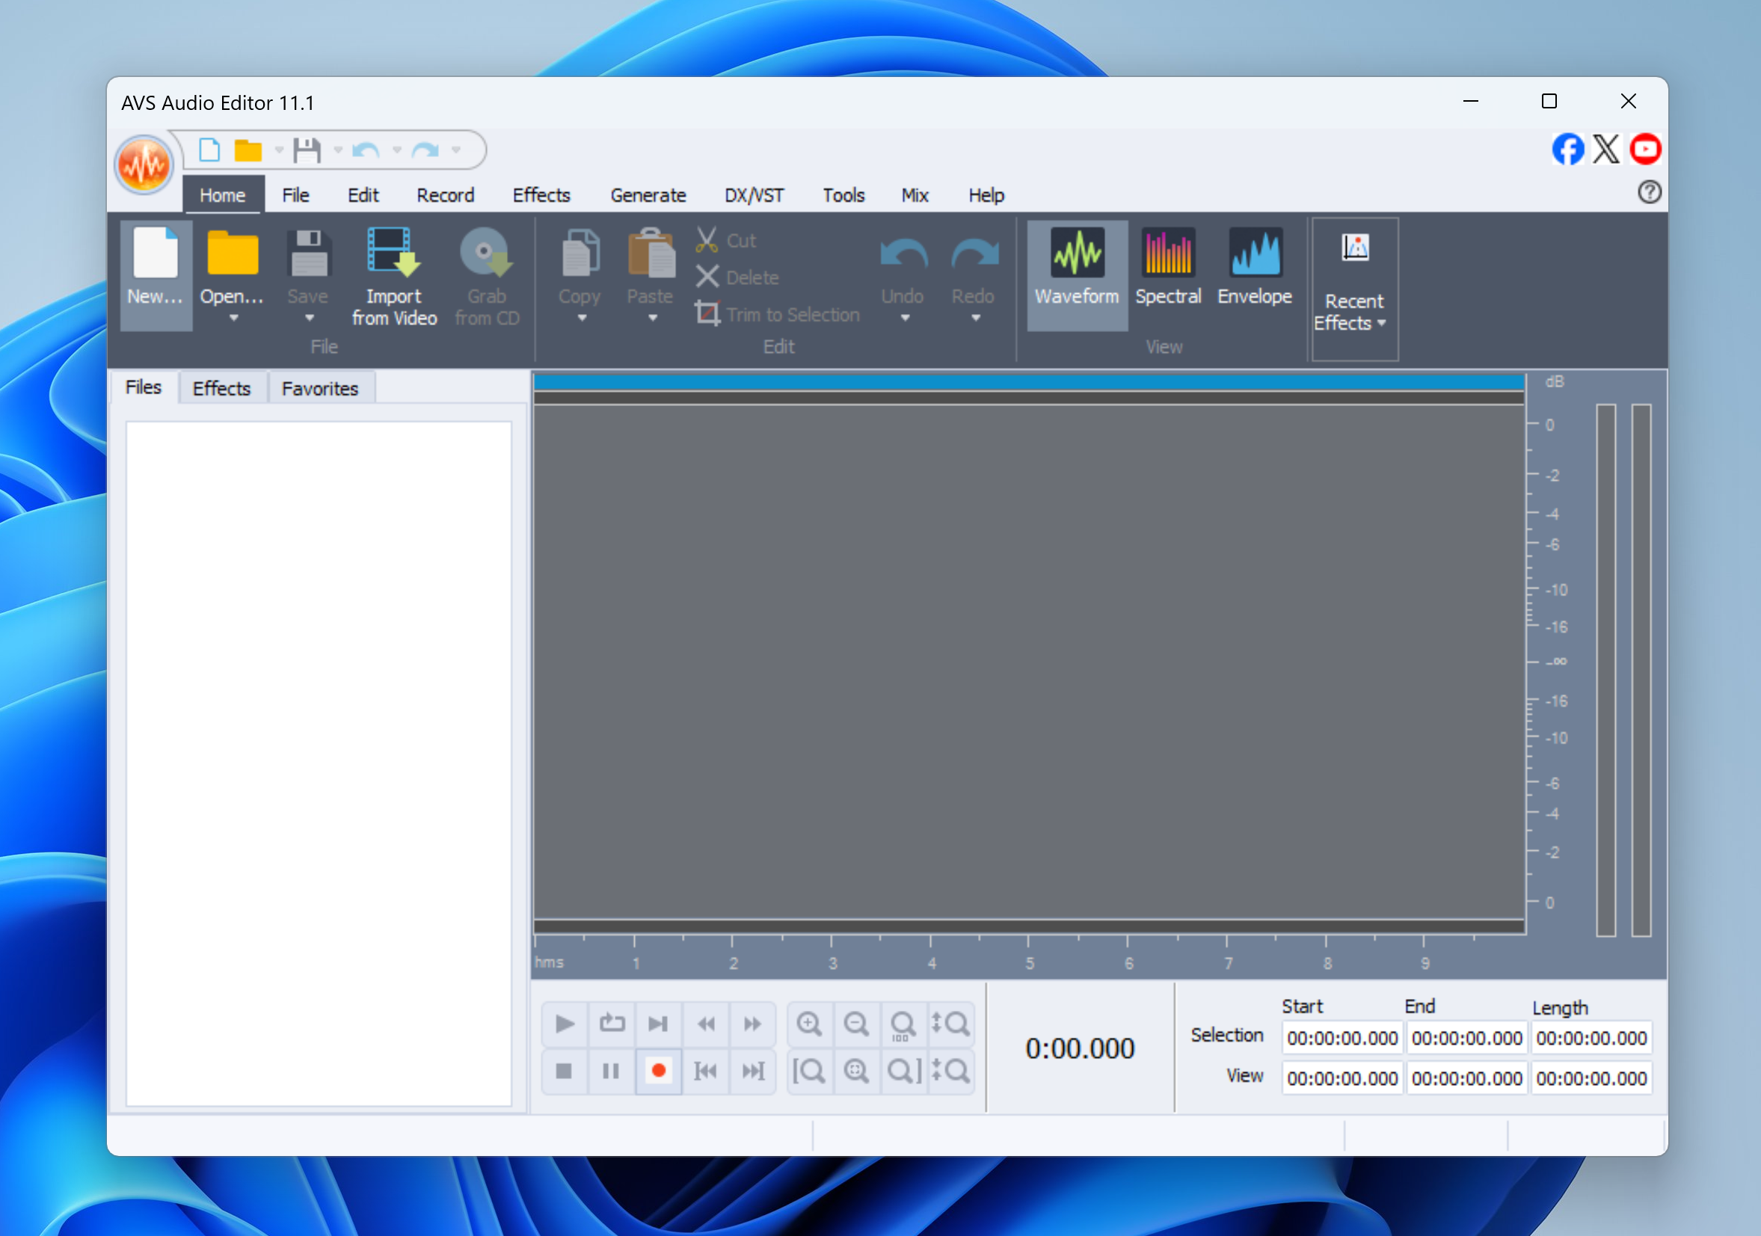The height and width of the screenshot is (1236, 1761).
Task: Click the Copy ribbon icon
Action: click(580, 253)
